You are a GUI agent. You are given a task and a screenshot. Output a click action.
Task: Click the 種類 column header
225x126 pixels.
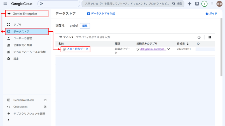point(117,44)
